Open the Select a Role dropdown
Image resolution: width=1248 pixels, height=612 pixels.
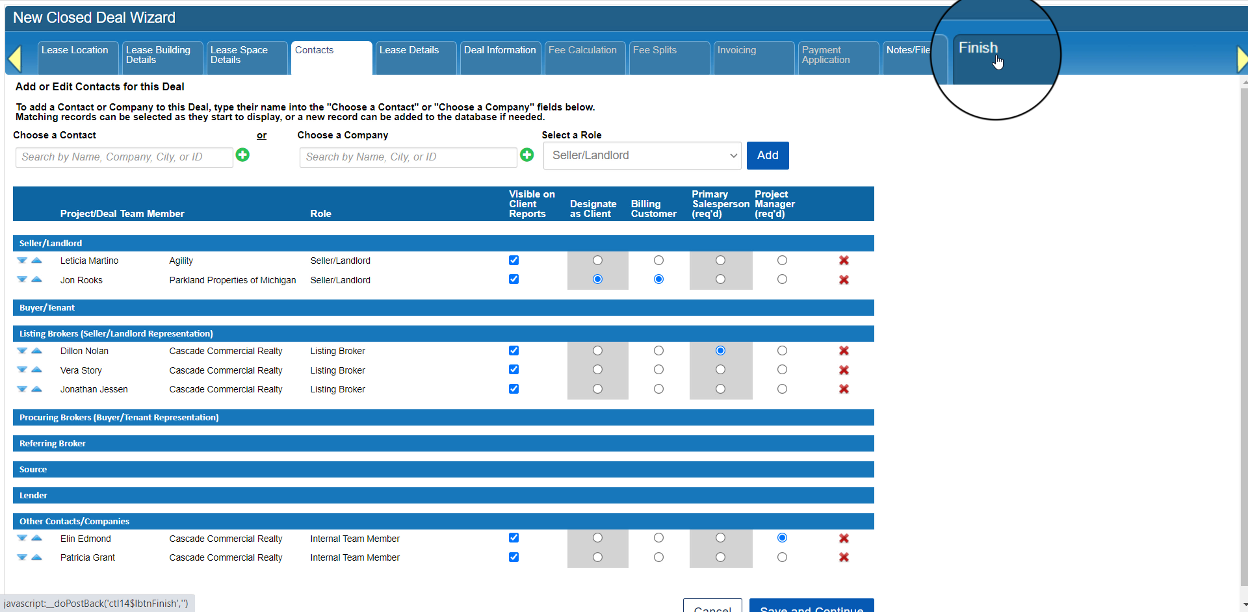click(x=642, y=156)
